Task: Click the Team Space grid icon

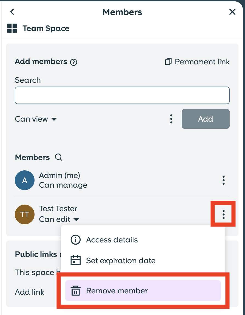Action: pos(12,28)
